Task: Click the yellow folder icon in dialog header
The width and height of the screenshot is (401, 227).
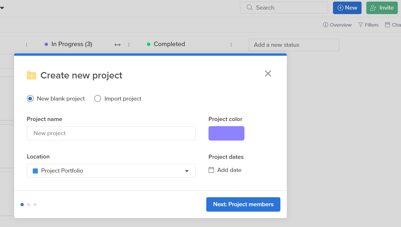Action: [31, 75]
